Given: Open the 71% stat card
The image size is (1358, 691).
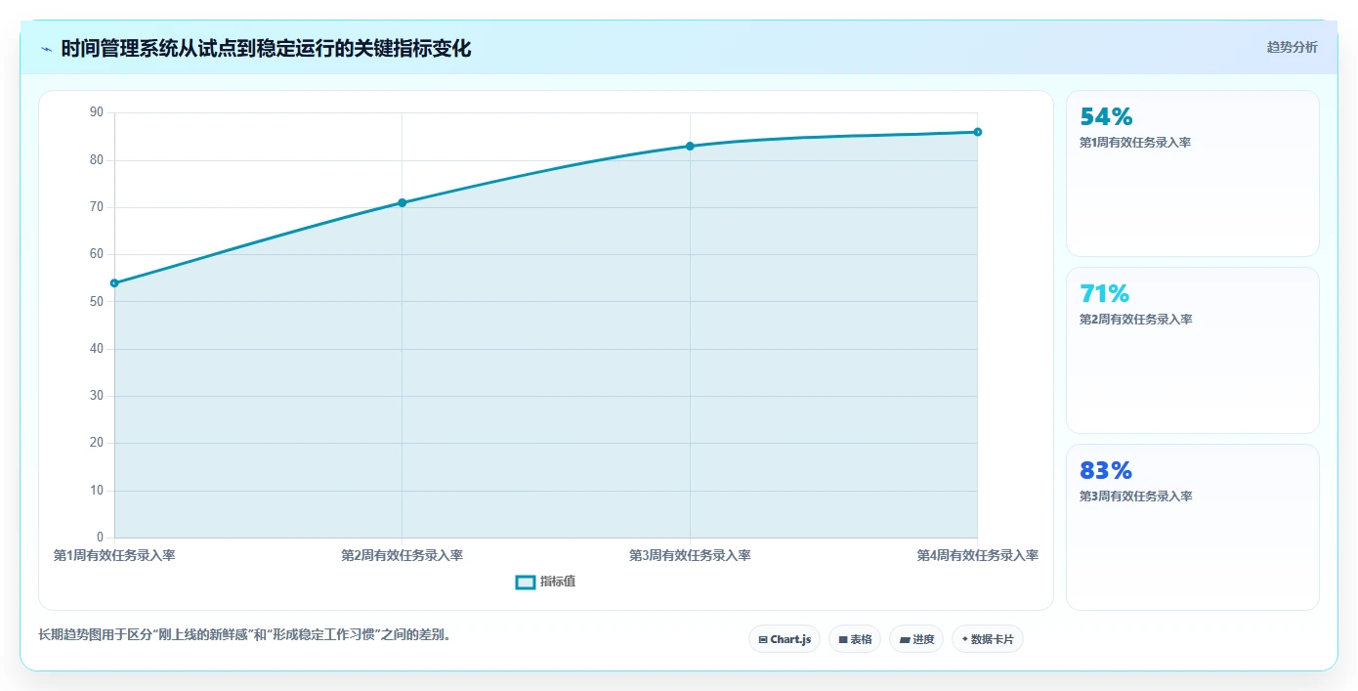Looking at the screenshot, I should [1193, 350].
